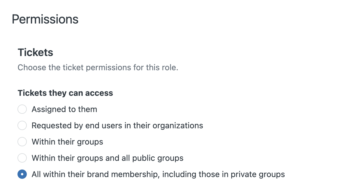
Task: Click the label mentioning end users' organizations
Action: tap(118, 125)
